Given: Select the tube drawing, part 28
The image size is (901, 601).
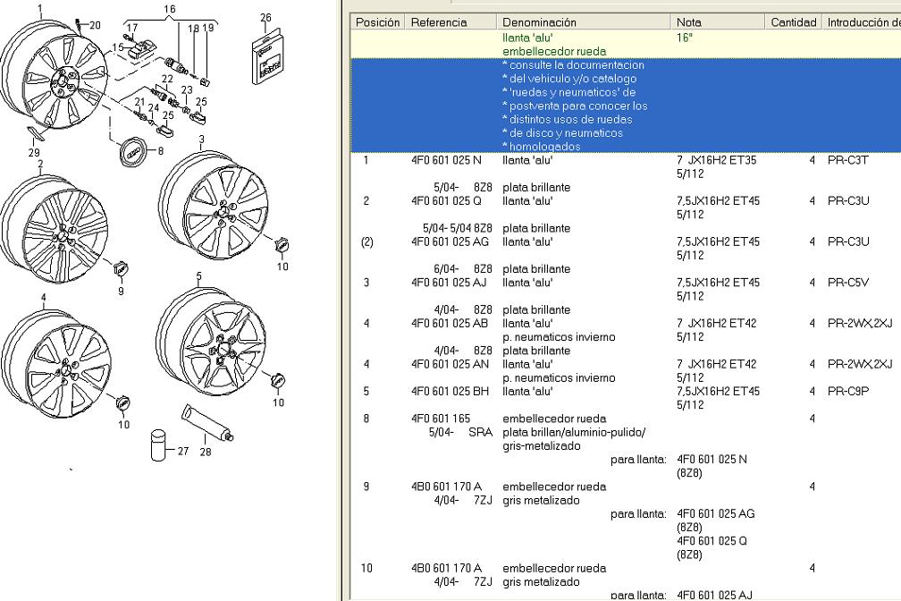Looking at the screenshot, I should pyautogui.click(x=207, y=423).
